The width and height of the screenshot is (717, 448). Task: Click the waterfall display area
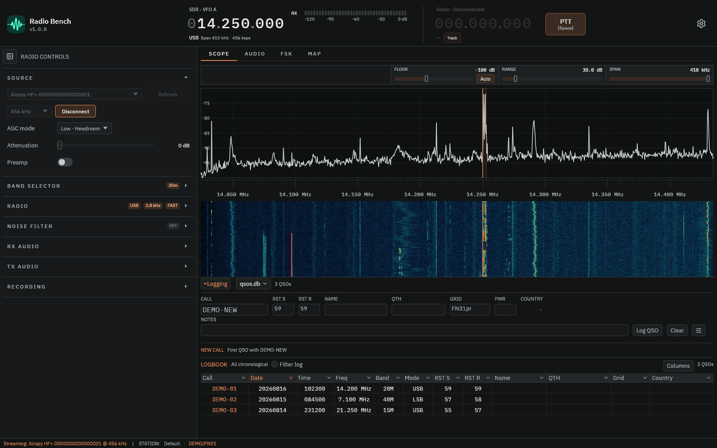pyautogui.click(x=457, y=239)
